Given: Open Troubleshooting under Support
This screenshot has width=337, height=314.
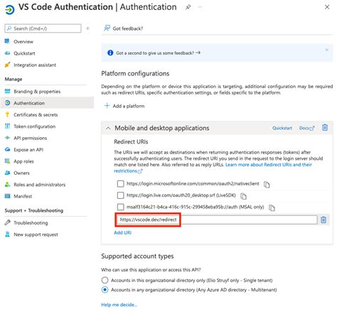Looking at the screenshot, I should pyautogui.click(x=31, y=223).
